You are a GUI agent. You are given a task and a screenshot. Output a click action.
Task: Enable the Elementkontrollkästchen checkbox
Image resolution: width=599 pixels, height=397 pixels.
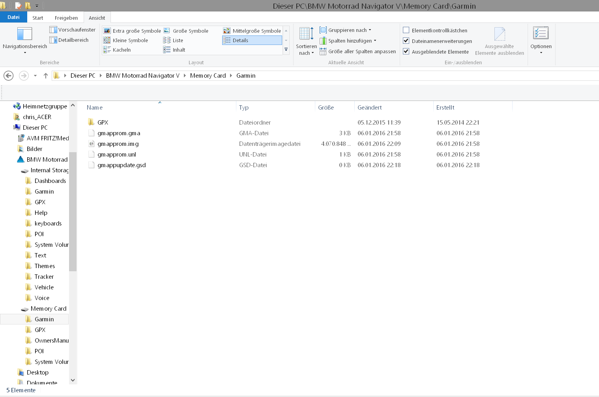pyautogui.click(x=406, y=30)
